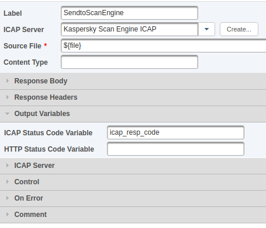
Task: Click the Source File input field
Action: click(164, 45)
